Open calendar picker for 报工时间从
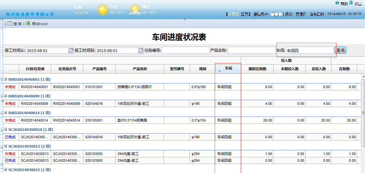This screenshot has height=173, width=365. 71,50
